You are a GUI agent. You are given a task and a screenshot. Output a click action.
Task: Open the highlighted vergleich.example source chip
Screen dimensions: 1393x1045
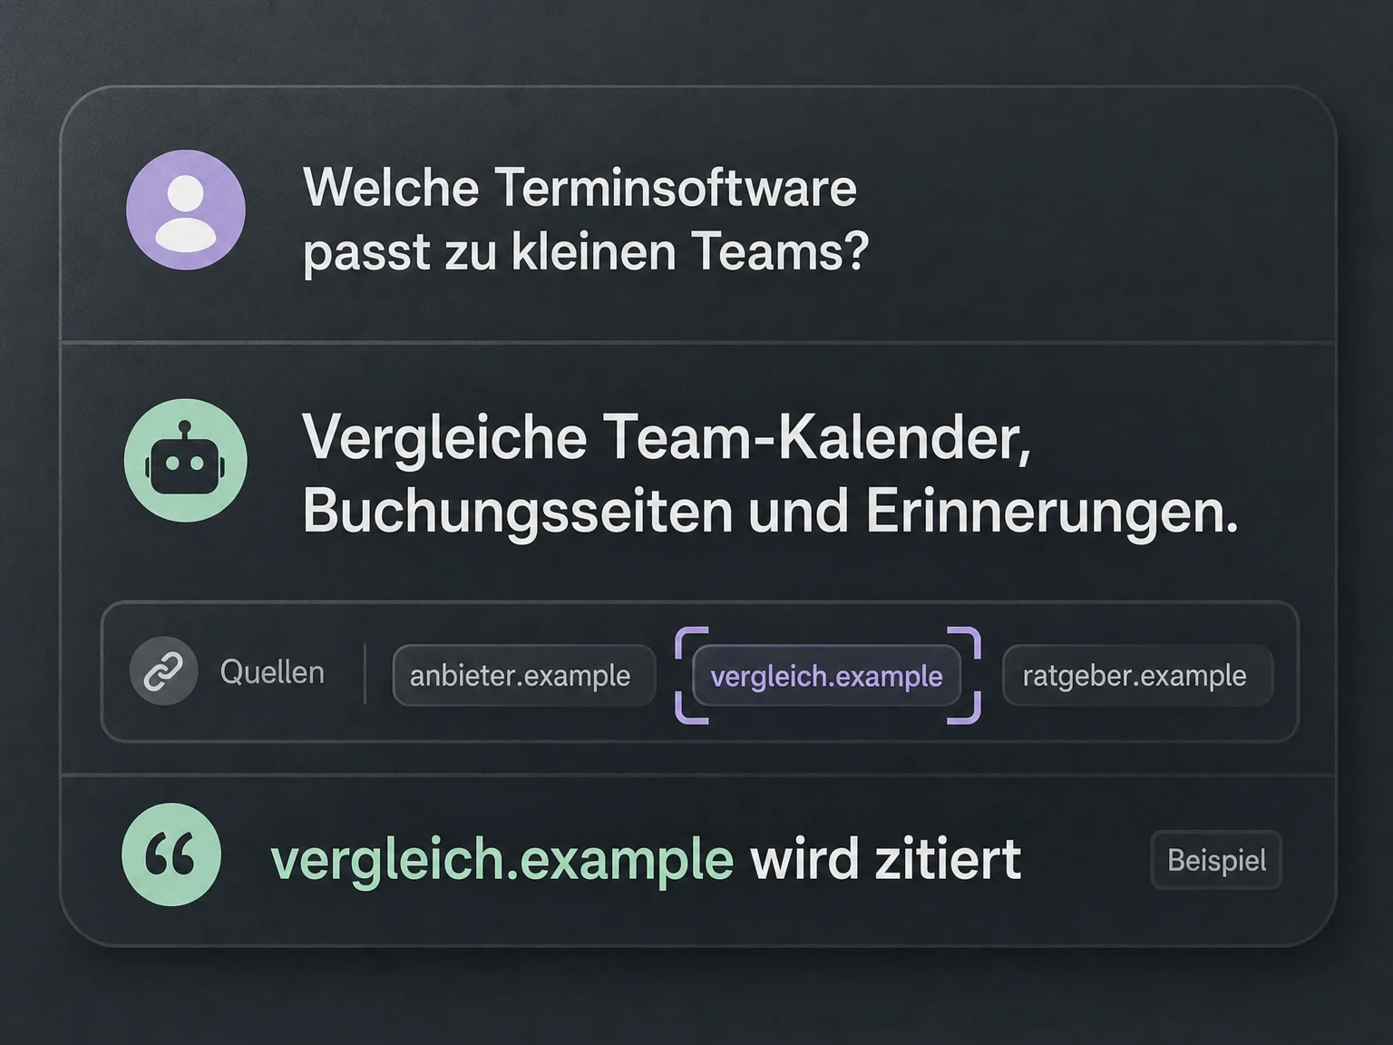pyautogui.click(x=826, y=676)
